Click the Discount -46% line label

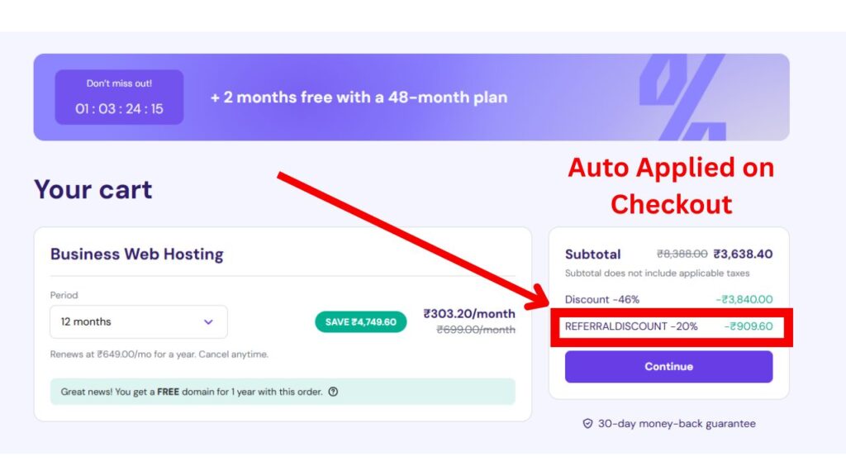(602, 299)
